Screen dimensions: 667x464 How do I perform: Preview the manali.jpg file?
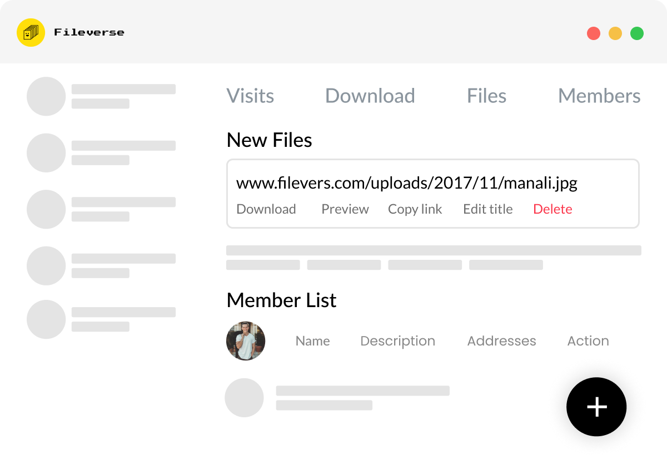(345, 209)
